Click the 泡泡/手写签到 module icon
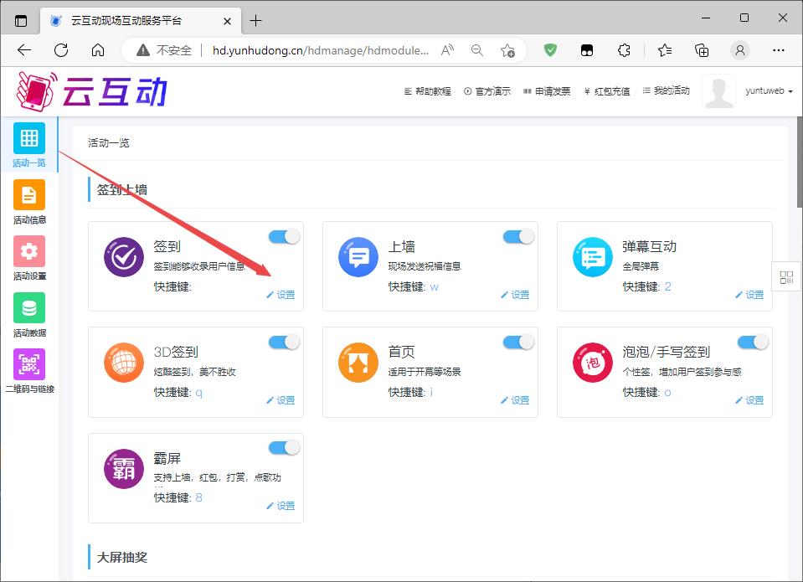The image size is (803, 582). pos(593,363)
